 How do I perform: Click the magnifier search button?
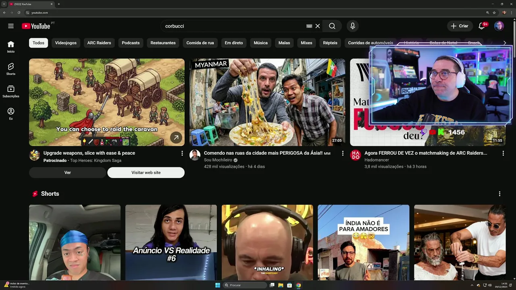coord(332,26)
